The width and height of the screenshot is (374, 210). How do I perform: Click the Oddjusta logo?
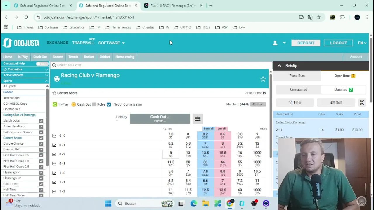[x=21, y=43]
